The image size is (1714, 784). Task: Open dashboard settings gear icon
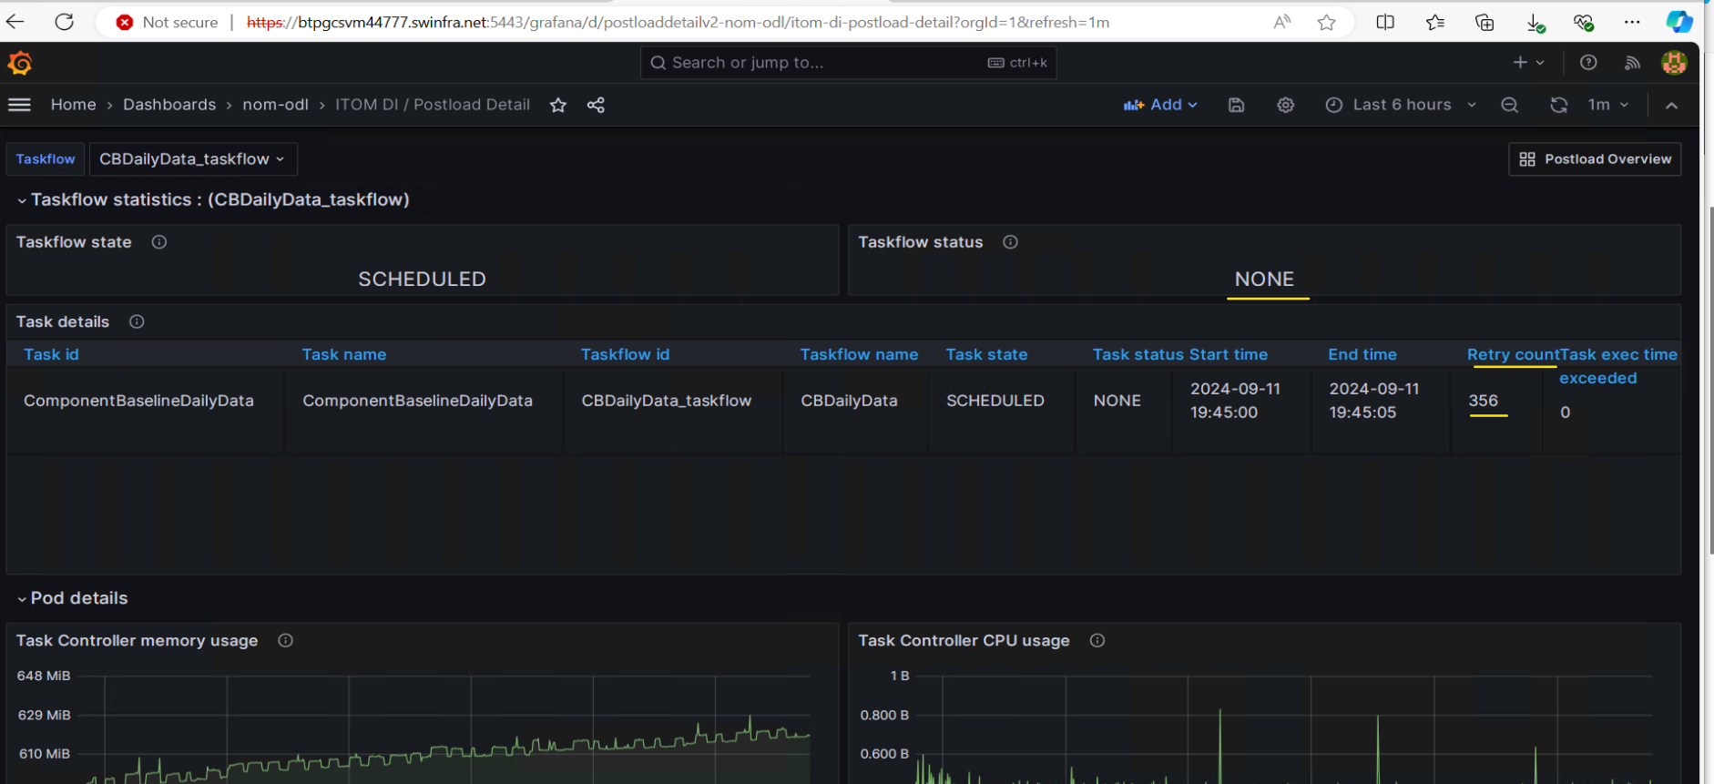[x=1285, y=106]
